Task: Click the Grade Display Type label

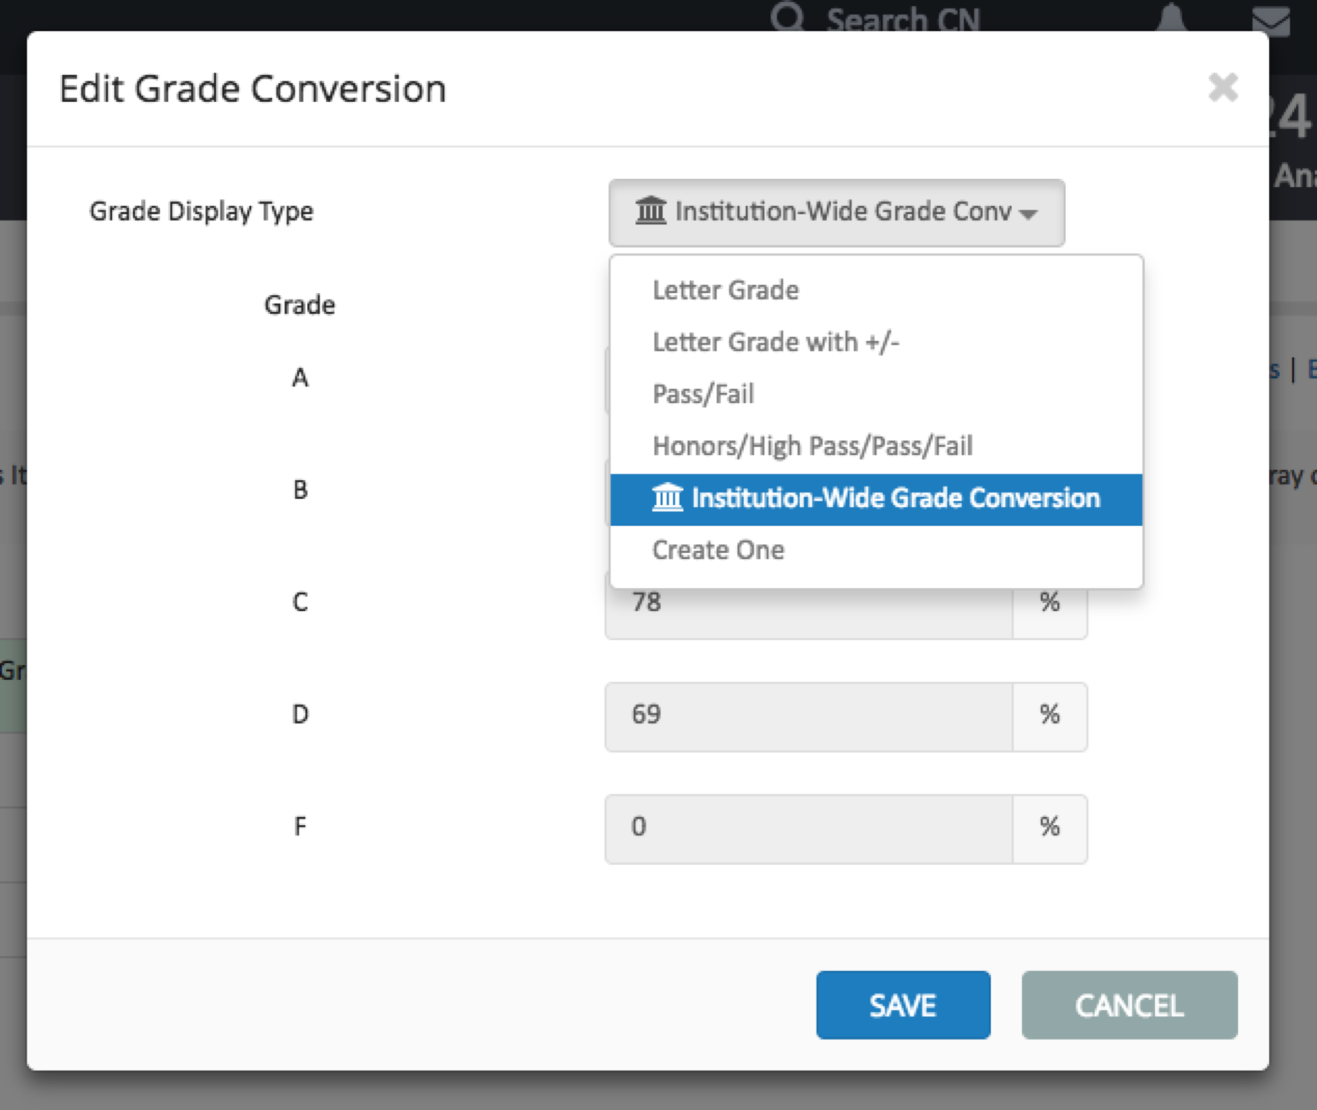Action: point(201,212)
